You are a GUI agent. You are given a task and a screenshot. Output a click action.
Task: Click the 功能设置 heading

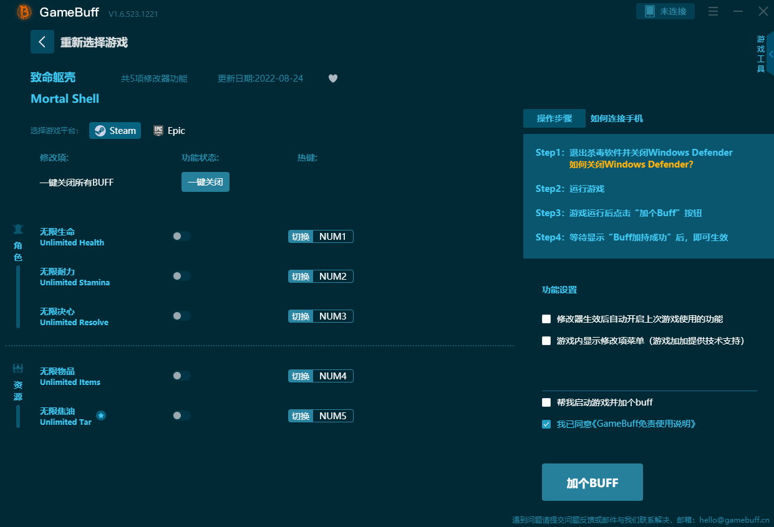pos(559,290)
